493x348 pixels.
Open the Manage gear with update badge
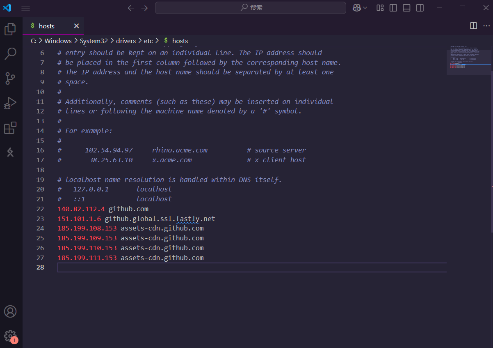(10, 336)
